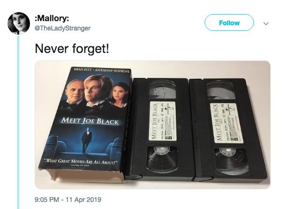Click the tuxedo figure on the box cover
Viewport: 282px width, 209px height.
tap(87, 140)
